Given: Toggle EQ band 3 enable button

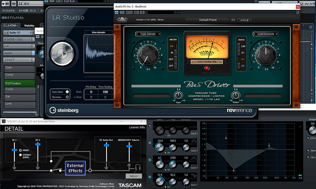Looking at the screenshot, I should tap(150, 142).
